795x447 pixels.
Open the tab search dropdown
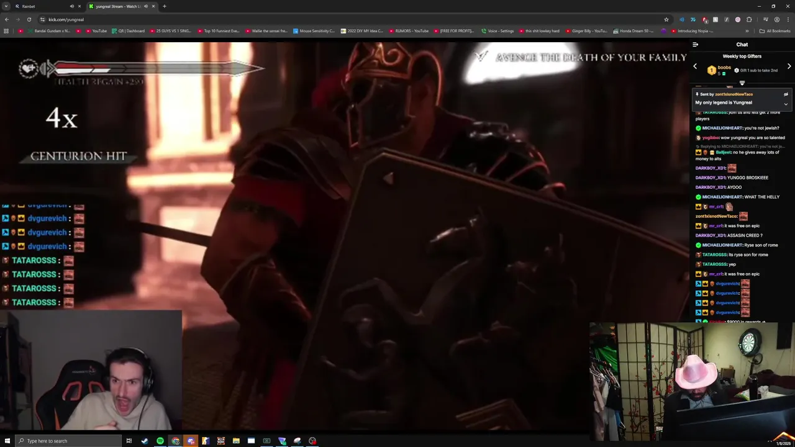(x=6, y=6)
